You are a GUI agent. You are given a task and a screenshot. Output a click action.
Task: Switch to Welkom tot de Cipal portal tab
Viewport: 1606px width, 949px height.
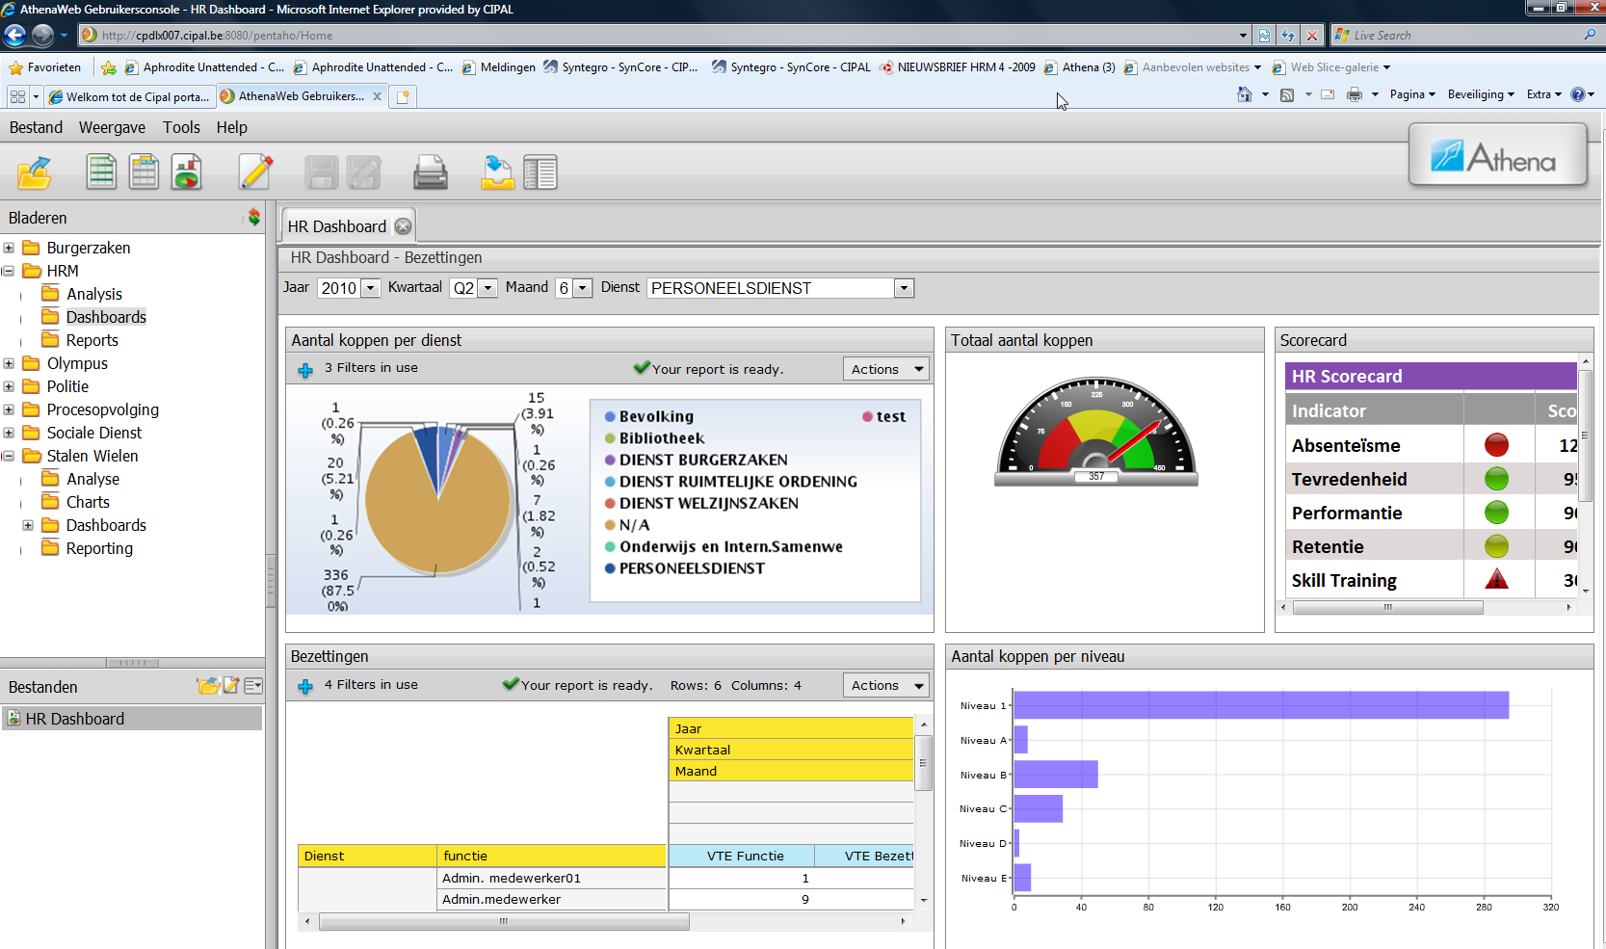pyautogui.click(x=129, y=96)
